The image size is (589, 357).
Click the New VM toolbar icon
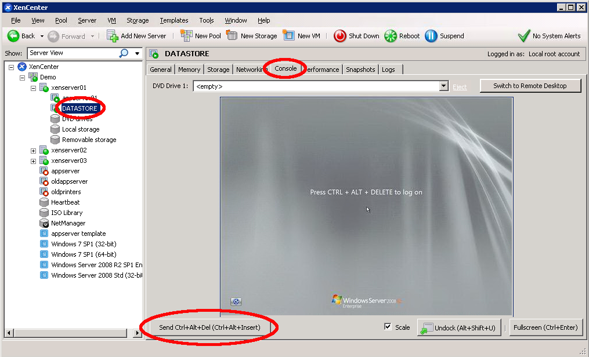[288, 35]
